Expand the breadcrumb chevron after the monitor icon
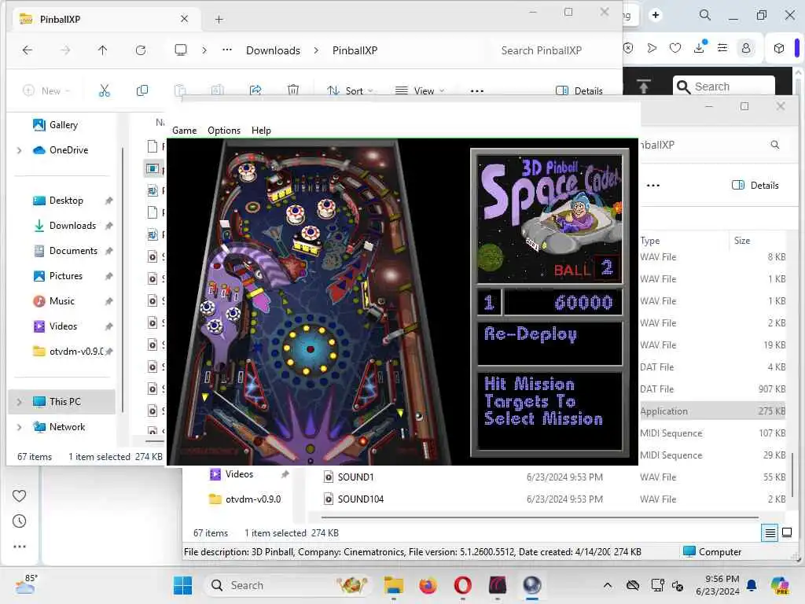Screen dimensions: 805x604 204,50
